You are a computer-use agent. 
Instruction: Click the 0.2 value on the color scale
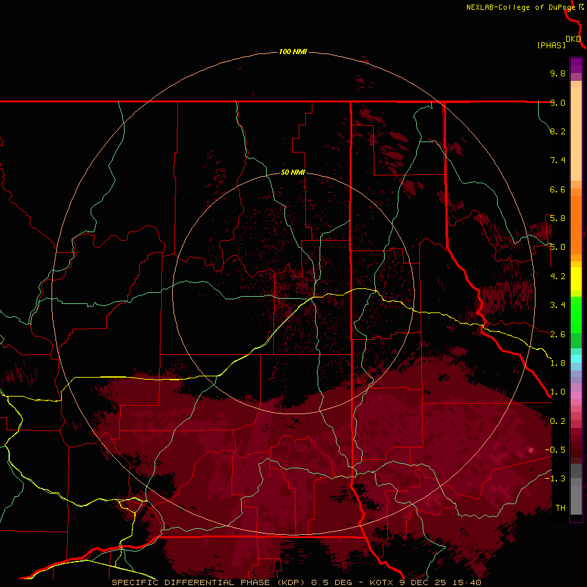558,421
